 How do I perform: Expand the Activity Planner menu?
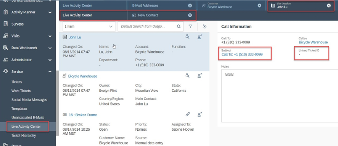click(50, 12)
